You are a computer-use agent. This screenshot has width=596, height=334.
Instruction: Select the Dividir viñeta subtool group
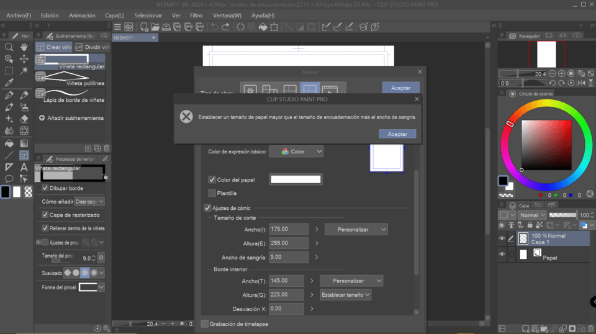coord(93,47)
